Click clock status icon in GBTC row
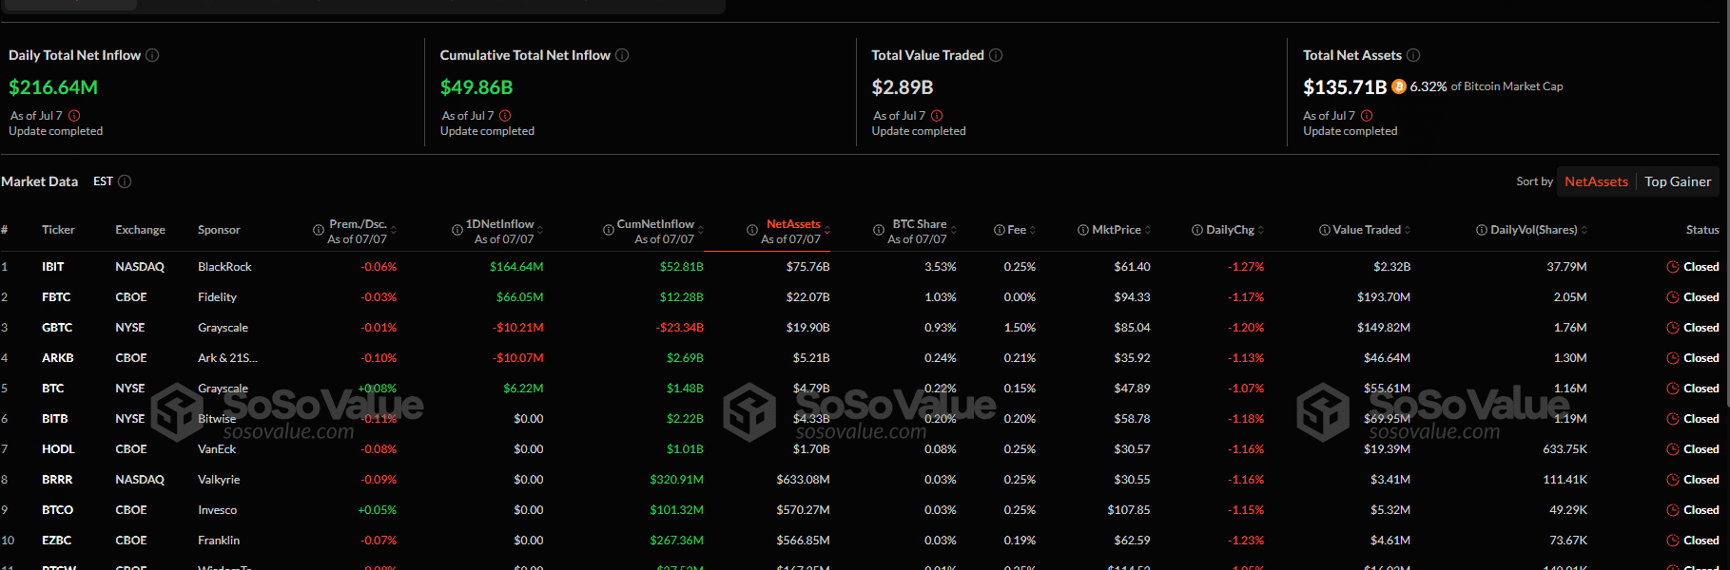 1673,328
